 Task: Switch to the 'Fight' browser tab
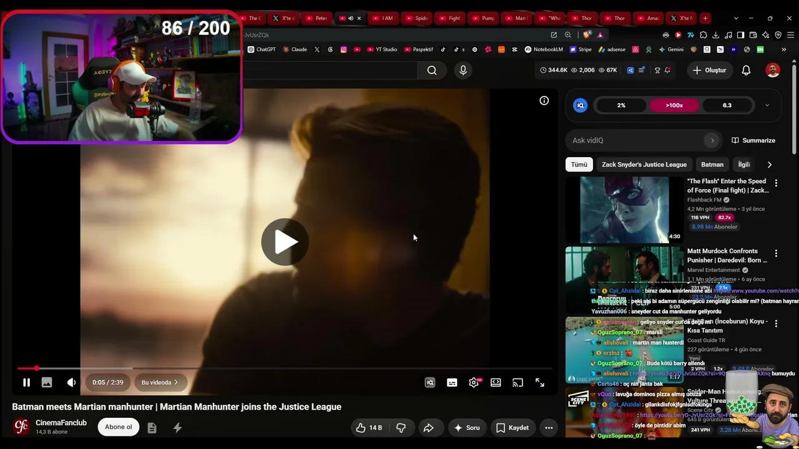click(448, 18)
